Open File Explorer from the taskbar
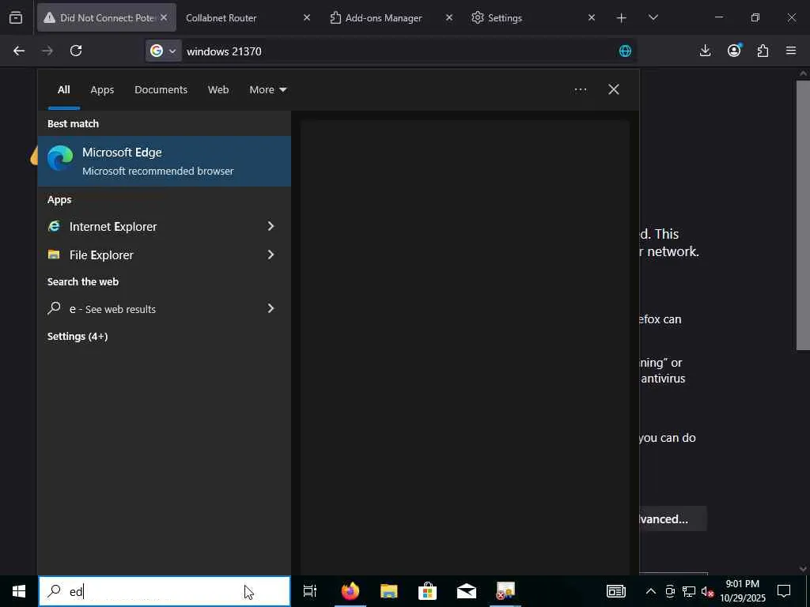Image resolution: width=810 pixels, height=607 pixels. pyautogui.click(x=389, y=591)
